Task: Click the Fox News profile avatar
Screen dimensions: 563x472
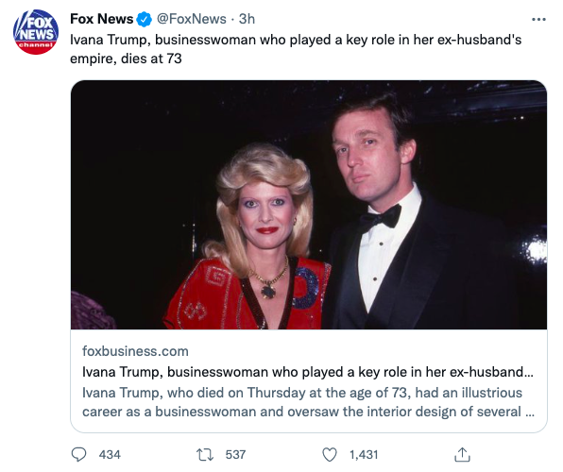Action: [x=36, y=32]
